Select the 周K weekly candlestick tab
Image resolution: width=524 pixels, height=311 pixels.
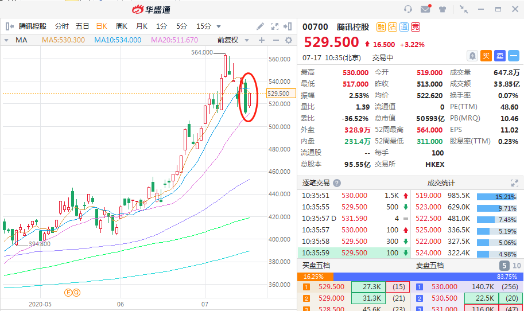pos(121,26)
